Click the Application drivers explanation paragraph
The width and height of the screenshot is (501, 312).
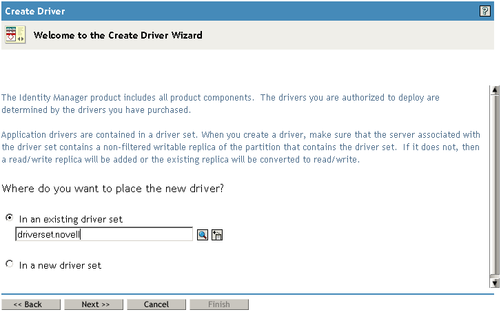[241, 147]
